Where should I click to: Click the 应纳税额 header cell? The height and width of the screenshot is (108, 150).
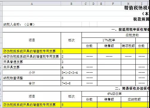click(134, 99)
